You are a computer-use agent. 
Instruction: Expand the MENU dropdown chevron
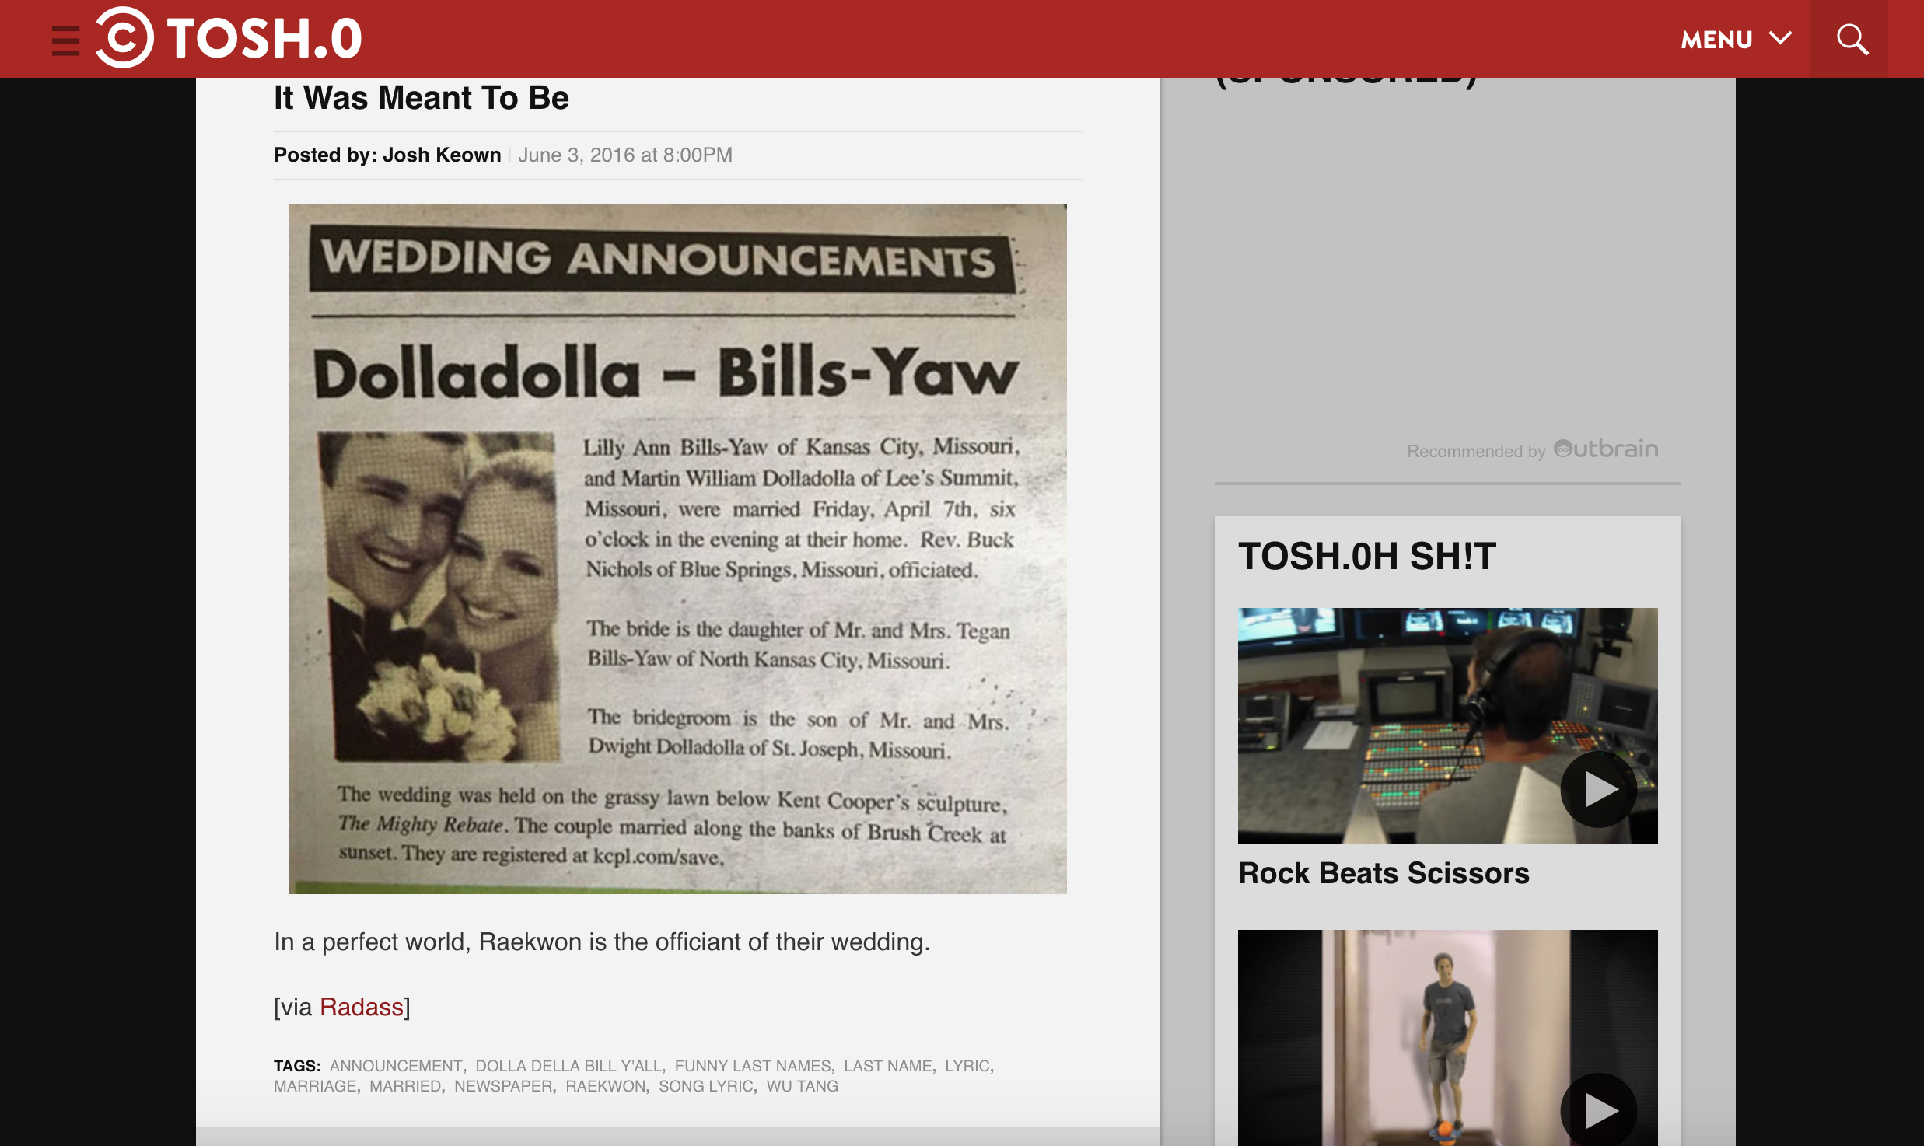pos(1780,39)
